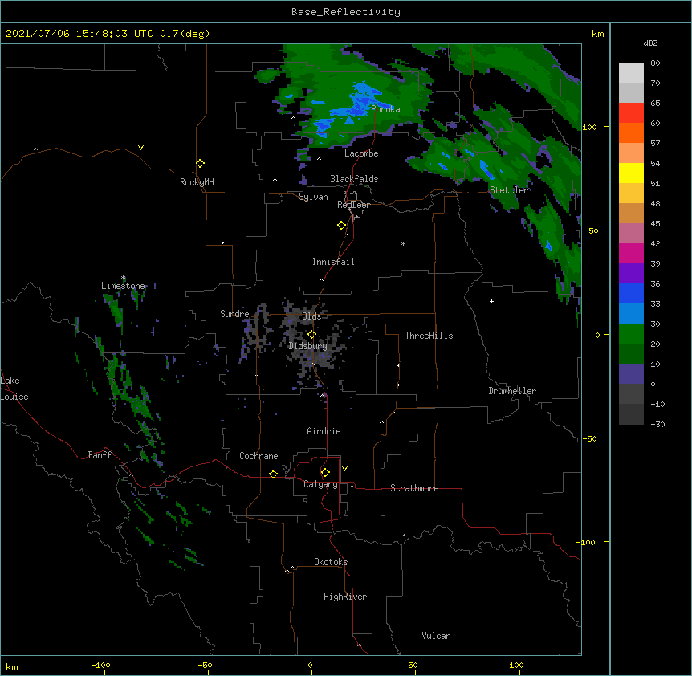692x676 pixels.
Task: Select the -30 value at legend bottom
Action: (657, 424)
